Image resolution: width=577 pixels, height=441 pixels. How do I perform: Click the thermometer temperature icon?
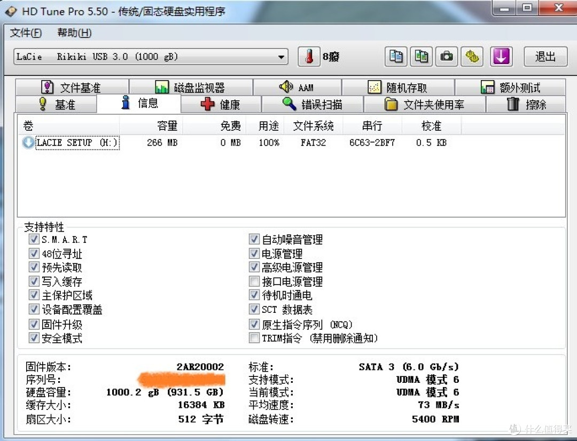point(309,57)
